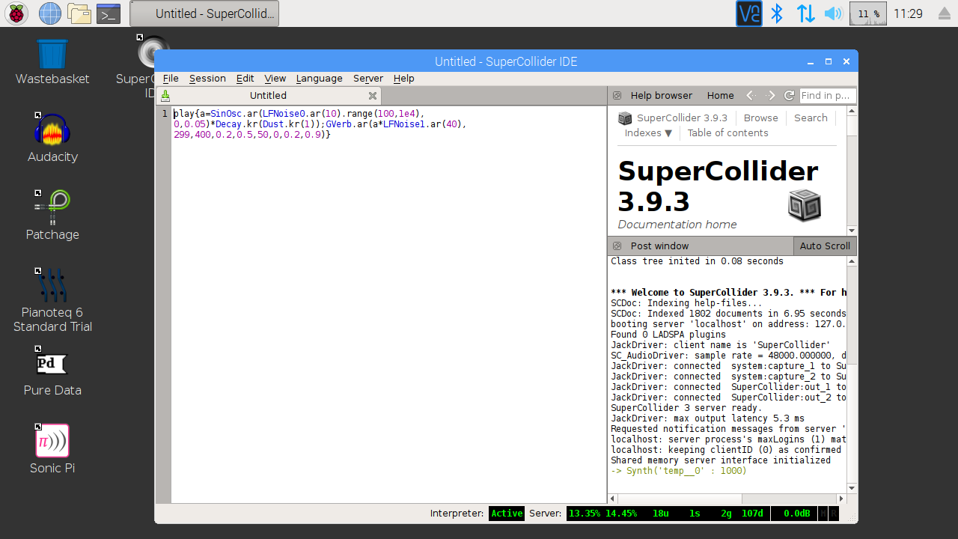
Task: Click the 'SuperCollider 3 server ready.' post line
Action: [x=686, y=408]
